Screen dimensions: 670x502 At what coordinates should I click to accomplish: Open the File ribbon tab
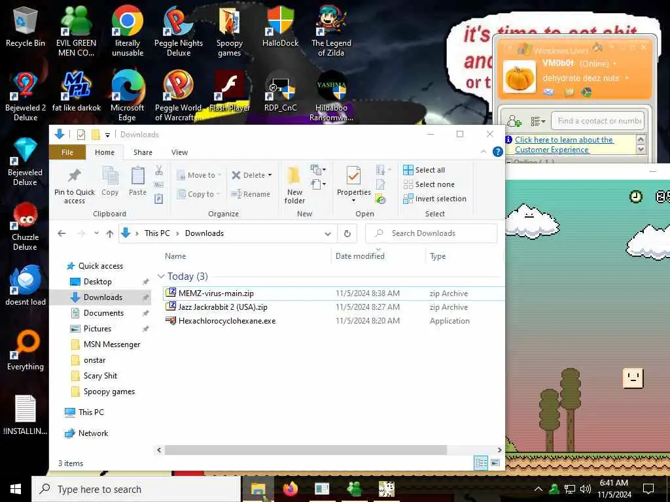pyautogui.click(x=67, y=152)
